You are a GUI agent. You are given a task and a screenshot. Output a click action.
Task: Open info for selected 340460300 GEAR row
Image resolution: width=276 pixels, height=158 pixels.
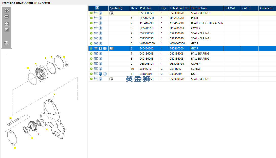(105, 48)
